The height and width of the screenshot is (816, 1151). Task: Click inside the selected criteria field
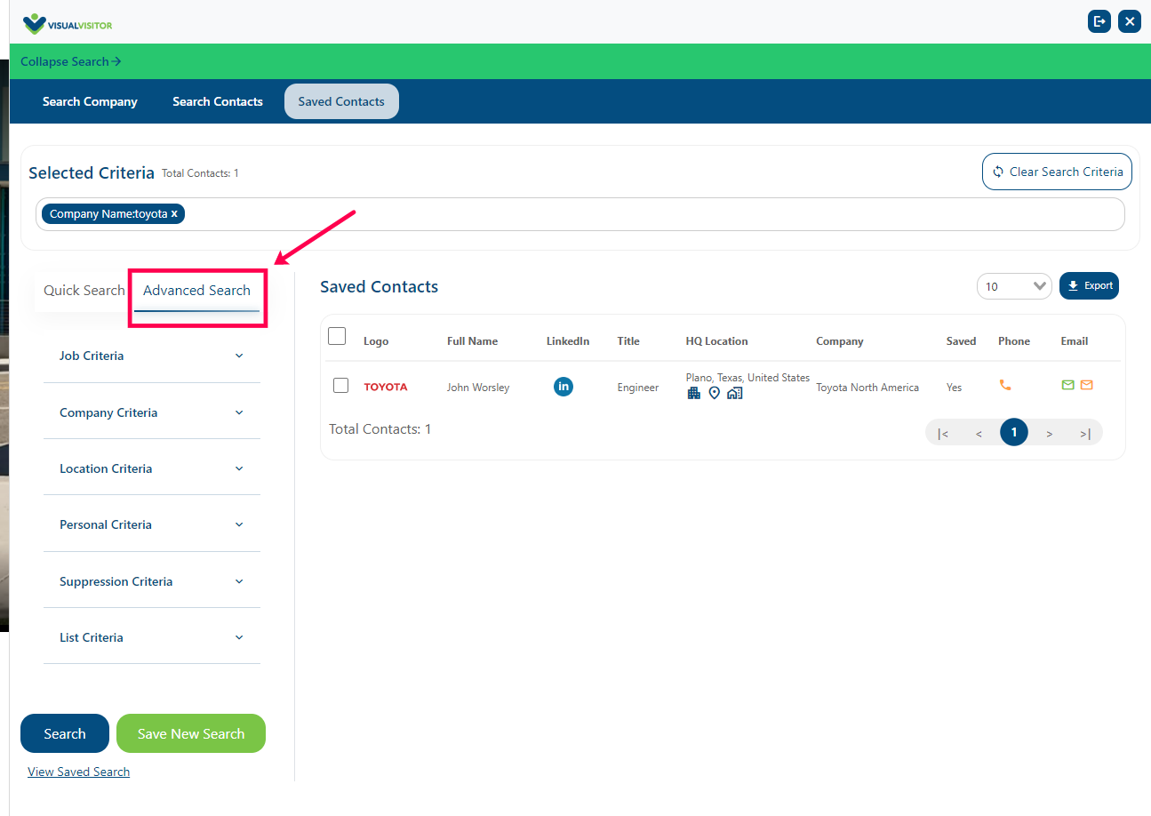(x=579, y=214)
